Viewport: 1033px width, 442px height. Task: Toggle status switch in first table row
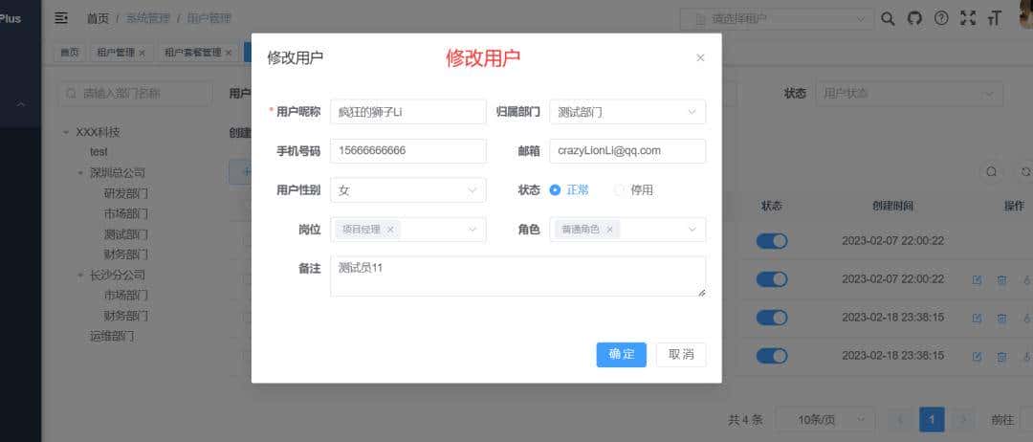772,241
